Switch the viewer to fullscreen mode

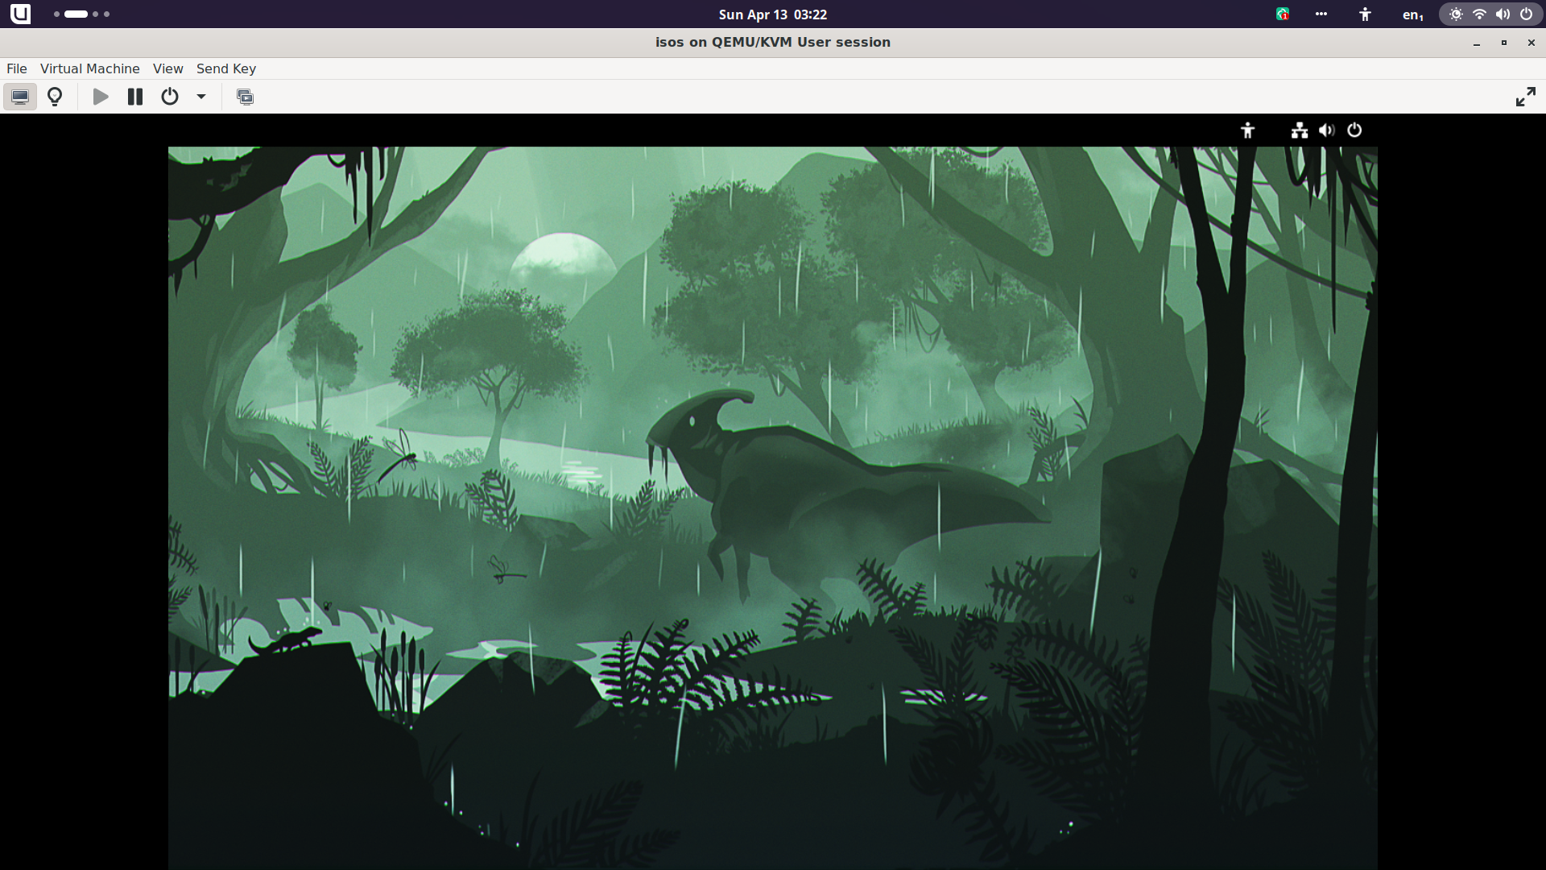(1525, 97)
